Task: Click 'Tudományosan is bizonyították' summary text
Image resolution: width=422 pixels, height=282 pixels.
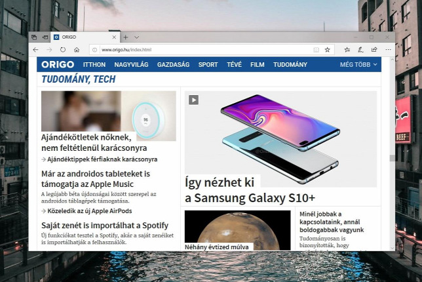Action: [324, 242]
